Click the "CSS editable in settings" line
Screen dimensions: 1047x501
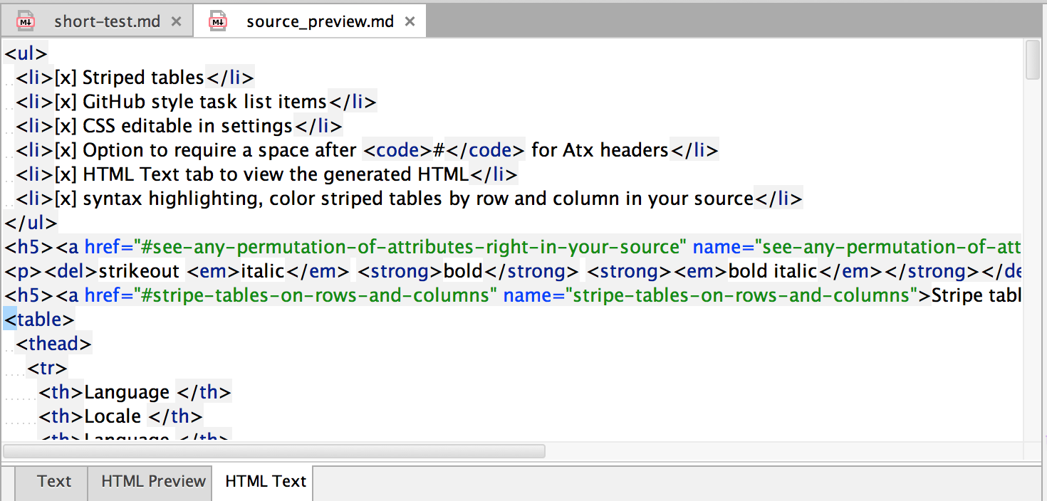(179, 126)
